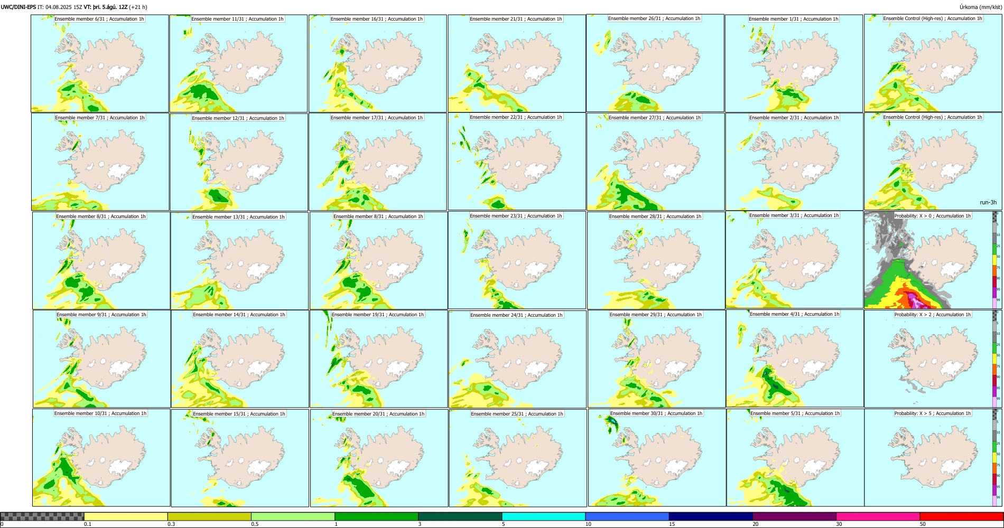Image resolution: width=1004 pixels, height=528 pixels.
Task: Click the light green 0.5–1 legend swatch
Action: [293, 516]
